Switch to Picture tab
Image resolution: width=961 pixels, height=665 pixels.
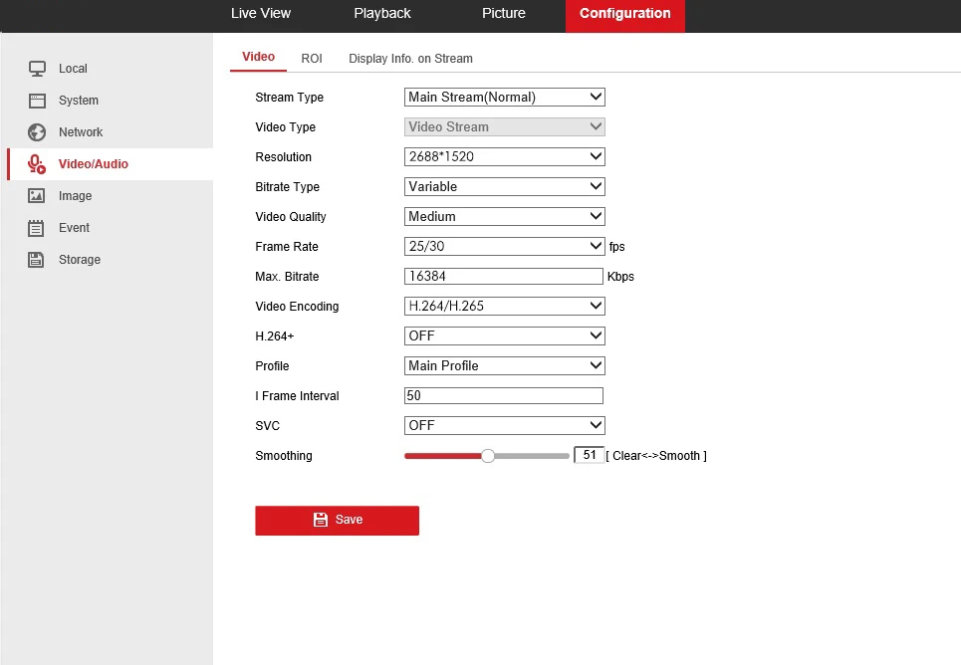503,14
